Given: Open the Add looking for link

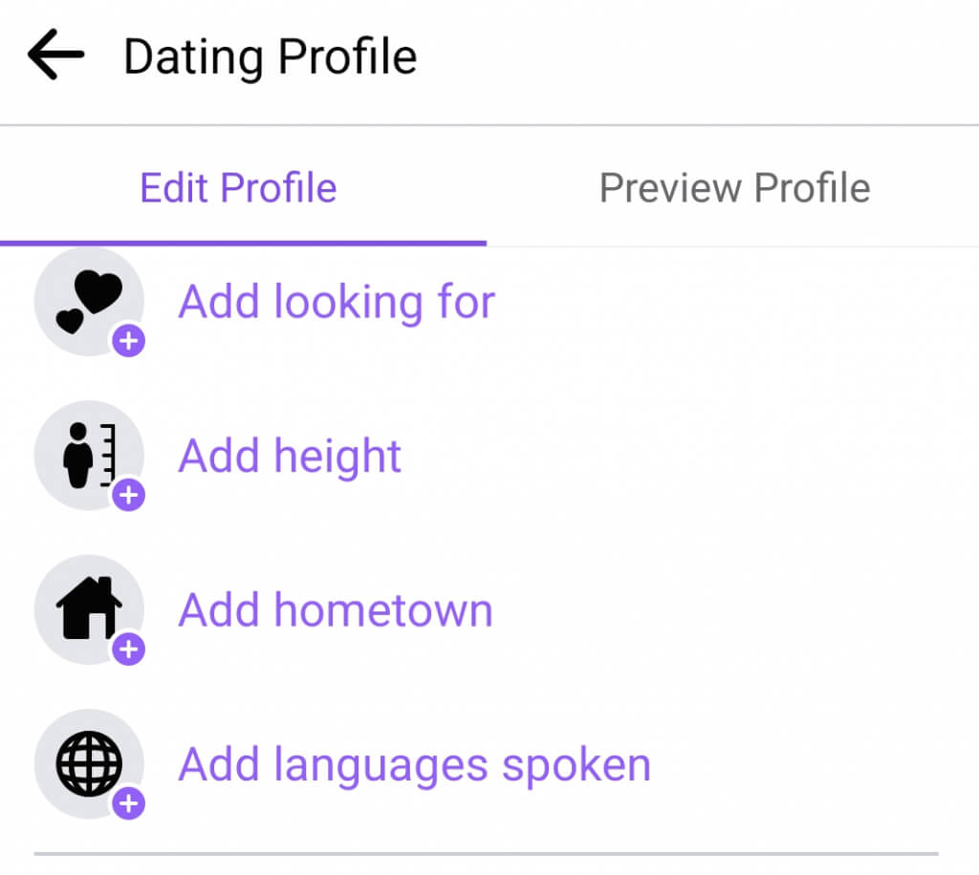Looking at the screenshot, I should click(337, 303).
